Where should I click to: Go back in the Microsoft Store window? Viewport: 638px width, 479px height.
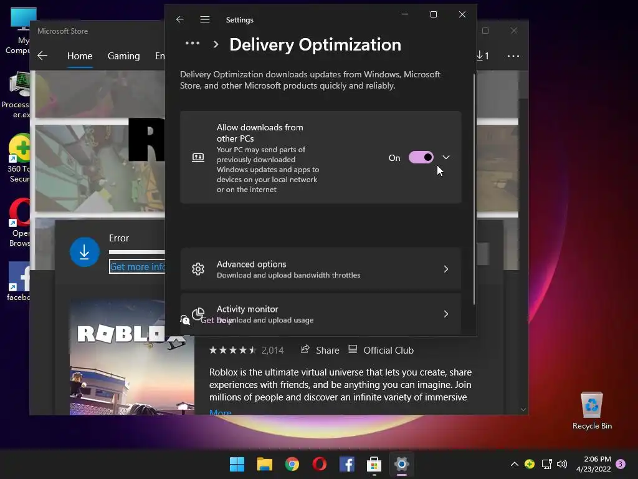point(42,56)
